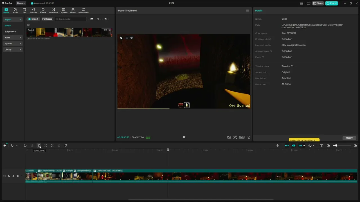Viewport: 360px width, 202px height.
Task: Add a marker with the shield icon
Action: pos(66,146)
